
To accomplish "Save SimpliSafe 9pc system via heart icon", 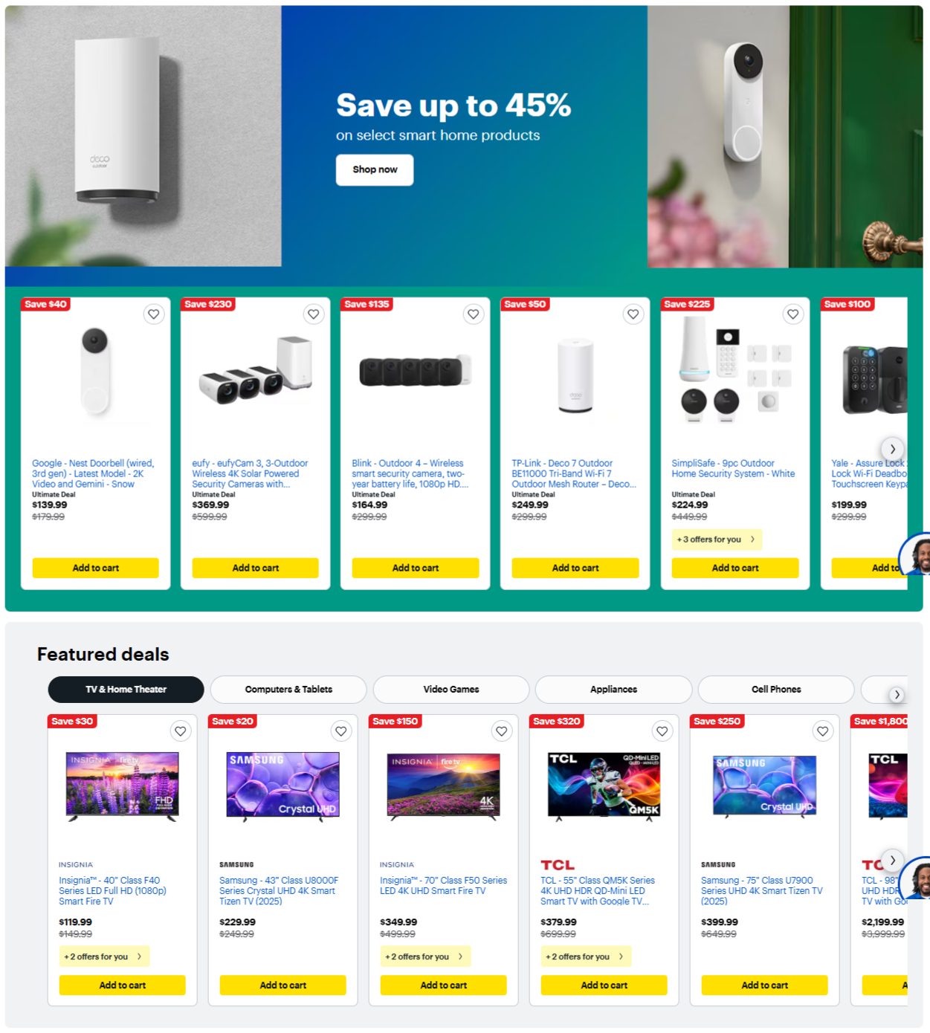I will [793, 314].
